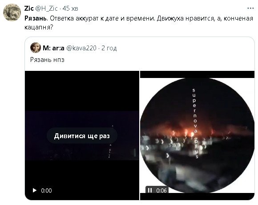Screen dimensions: 258x205
Task: Click the main tweet text starting with 'Рязань'
Action: pyautogui.click(x=139, y=23)
